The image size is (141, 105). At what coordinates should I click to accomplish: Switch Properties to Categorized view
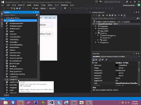(93, 60)
